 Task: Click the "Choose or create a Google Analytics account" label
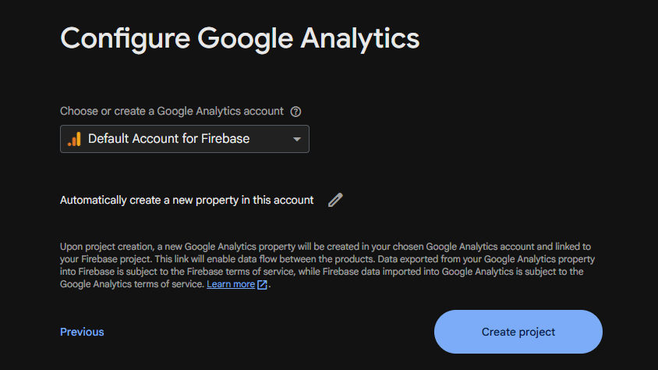point(172,112)
